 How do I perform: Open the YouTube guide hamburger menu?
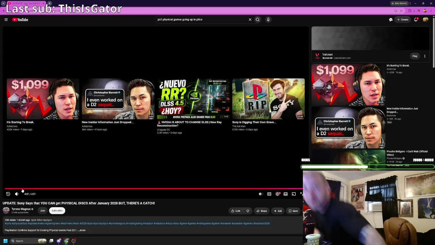point(6,20)
